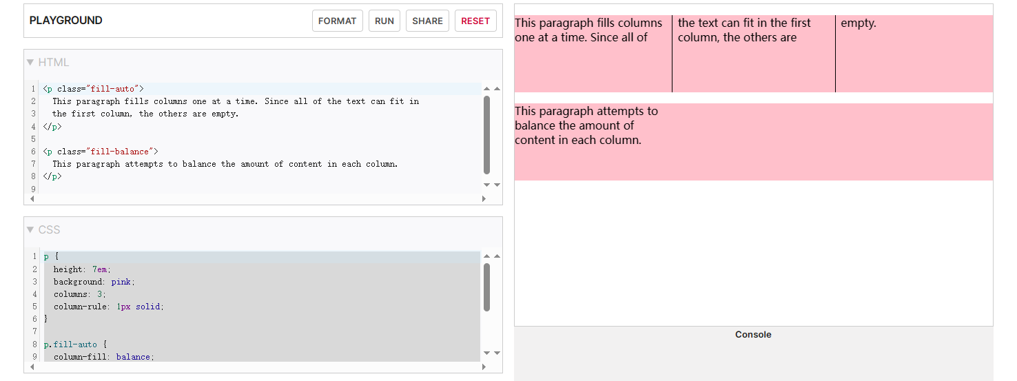
Task: Reset the playground with RESET
Action: coord(475,21)
